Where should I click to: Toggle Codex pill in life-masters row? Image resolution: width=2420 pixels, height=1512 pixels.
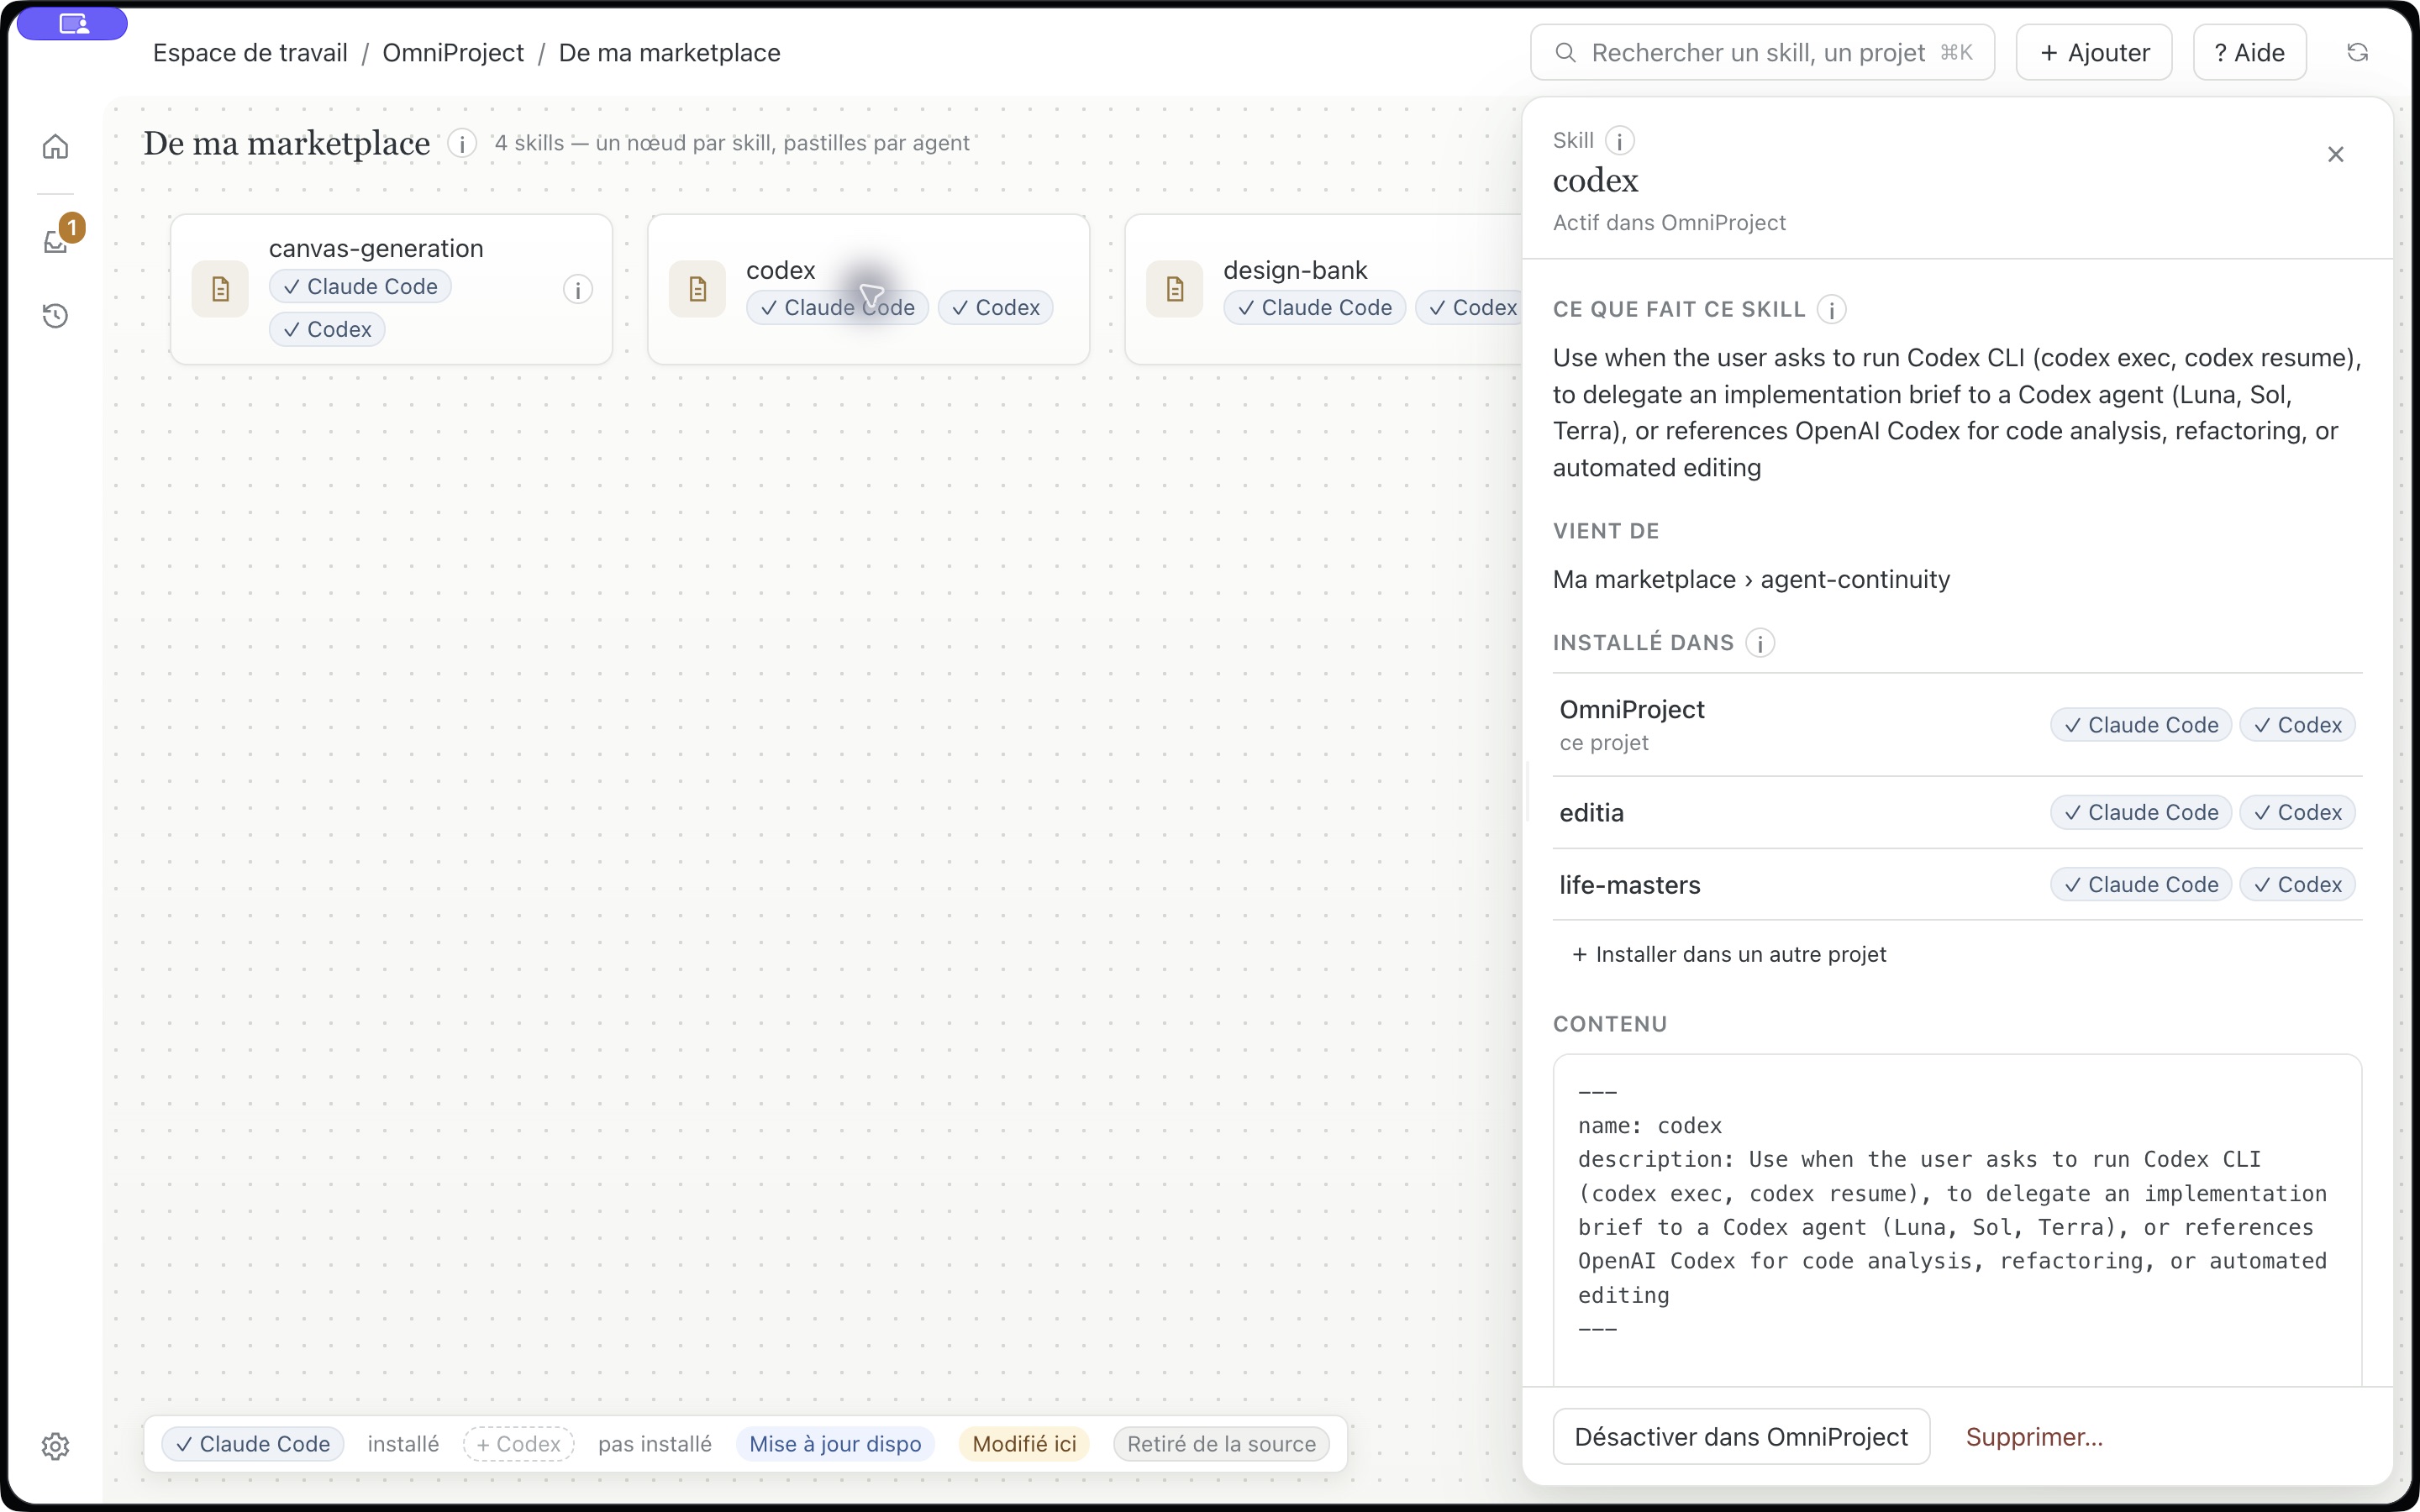pyautogui.click(x=2298, y=885)
